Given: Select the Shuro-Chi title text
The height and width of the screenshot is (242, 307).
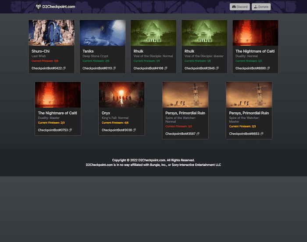Looking at the screenshot, I should pos(40,51).
